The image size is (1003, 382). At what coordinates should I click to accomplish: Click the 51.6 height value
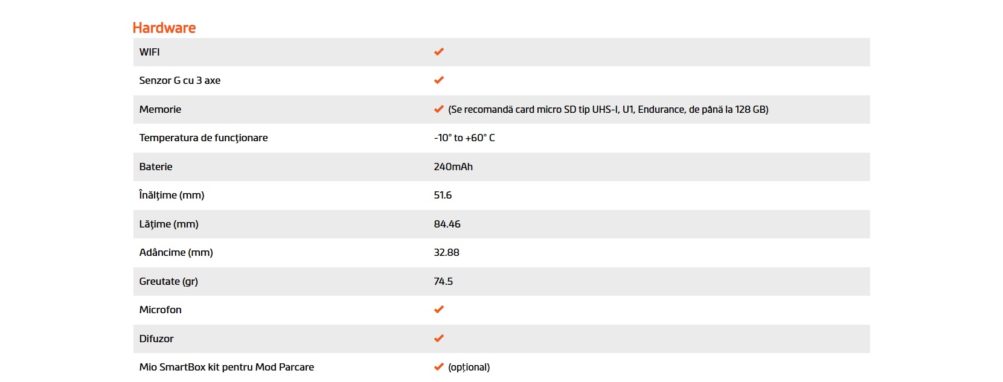pos(443,195)
